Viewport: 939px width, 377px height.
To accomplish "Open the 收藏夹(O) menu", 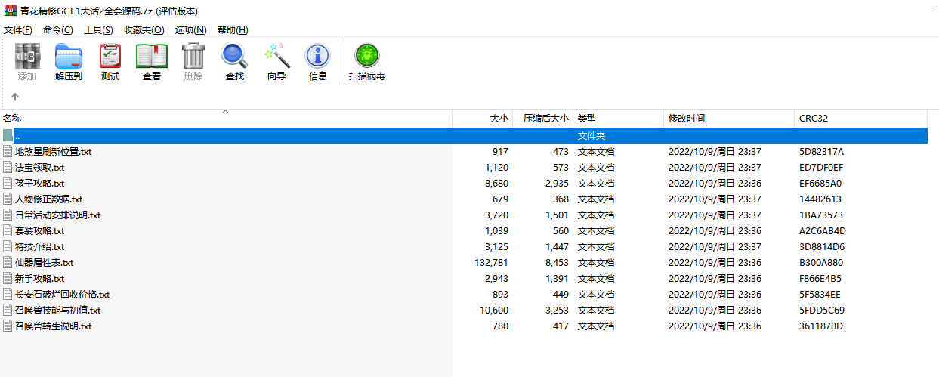I will click(144, 30).
